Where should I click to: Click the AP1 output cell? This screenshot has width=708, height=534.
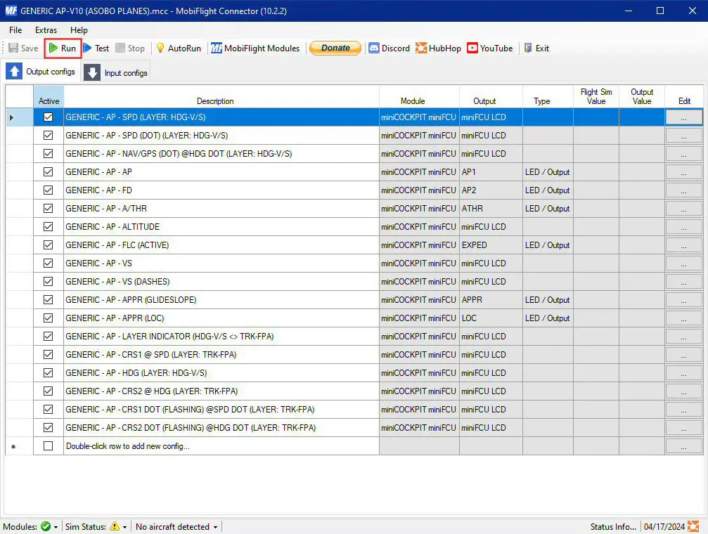491,172
